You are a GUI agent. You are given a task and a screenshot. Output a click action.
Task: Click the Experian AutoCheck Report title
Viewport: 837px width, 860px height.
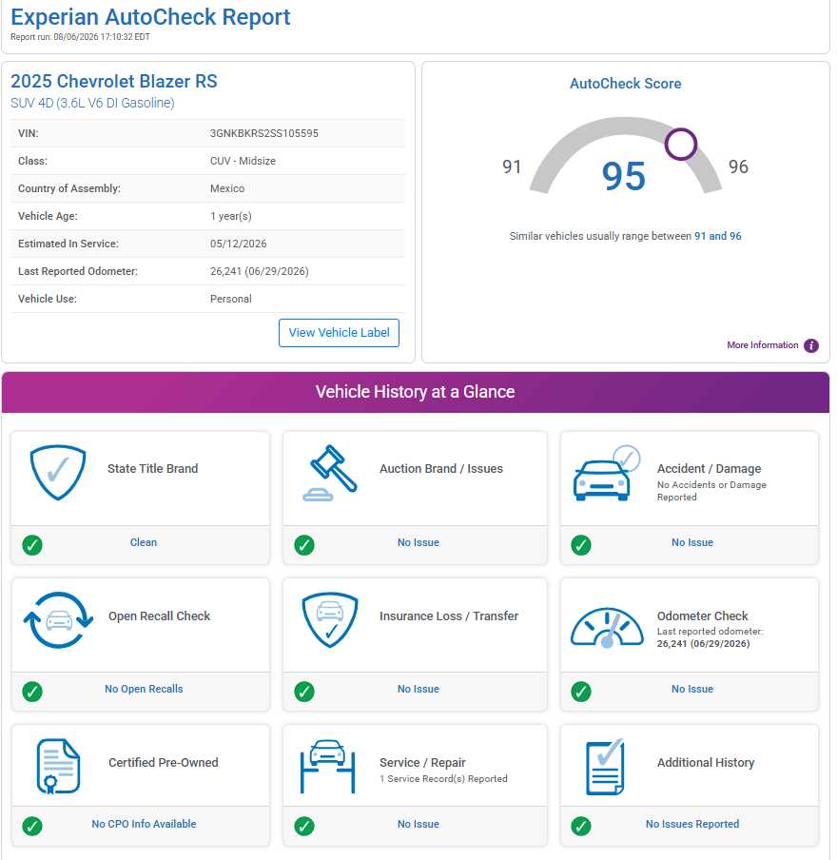pyautogui.click(x=150, y=17)
